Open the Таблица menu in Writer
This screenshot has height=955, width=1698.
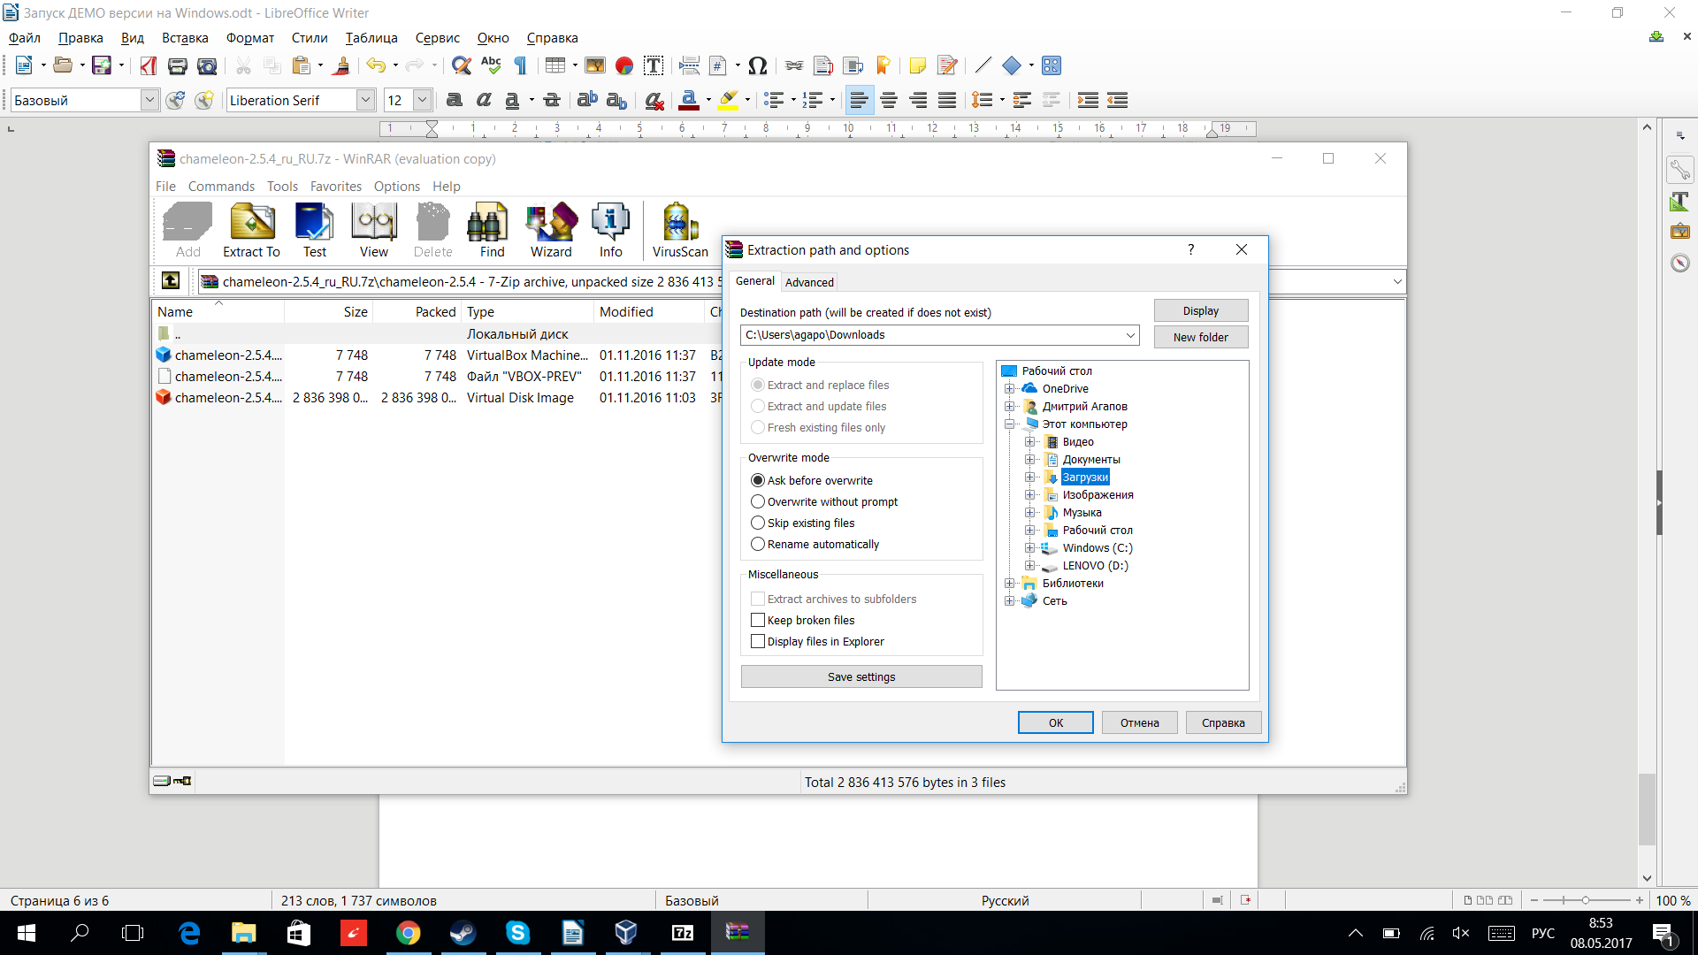click(371, 38)
